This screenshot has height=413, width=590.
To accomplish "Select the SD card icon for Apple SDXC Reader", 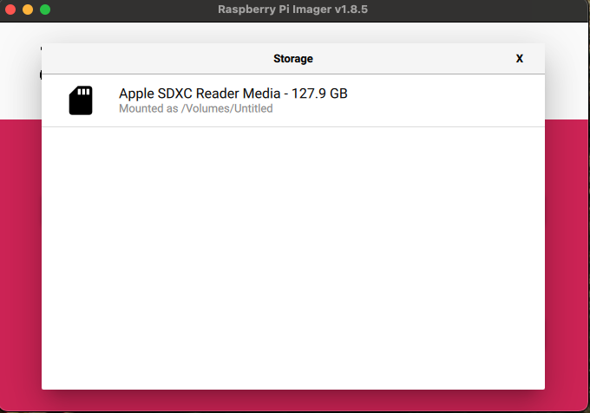I will pos(81,100).
